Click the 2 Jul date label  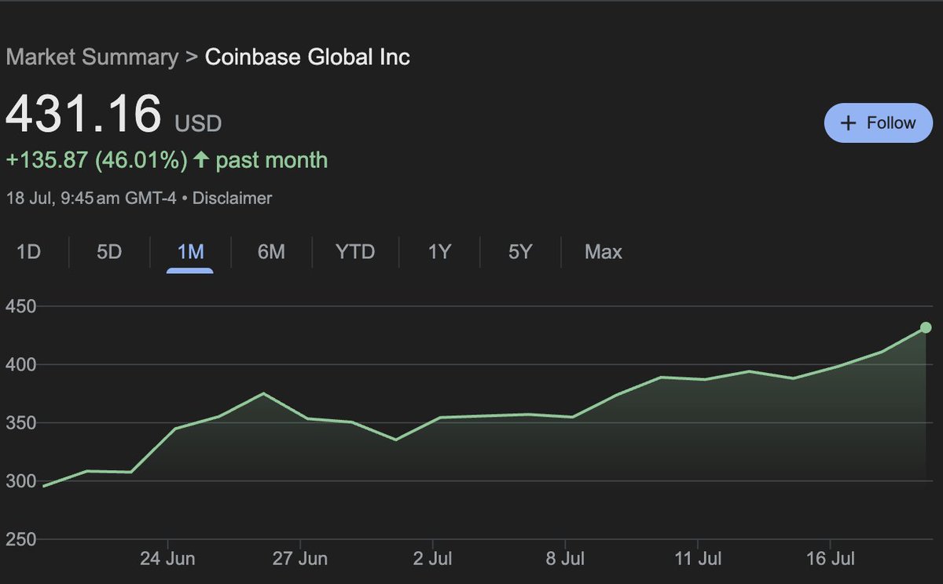pyautogui.click(x=433, y=560)
